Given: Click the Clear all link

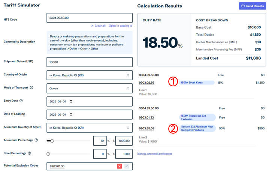Looking at the screenshot, I should pyautogui.click(x=98, y=26).
